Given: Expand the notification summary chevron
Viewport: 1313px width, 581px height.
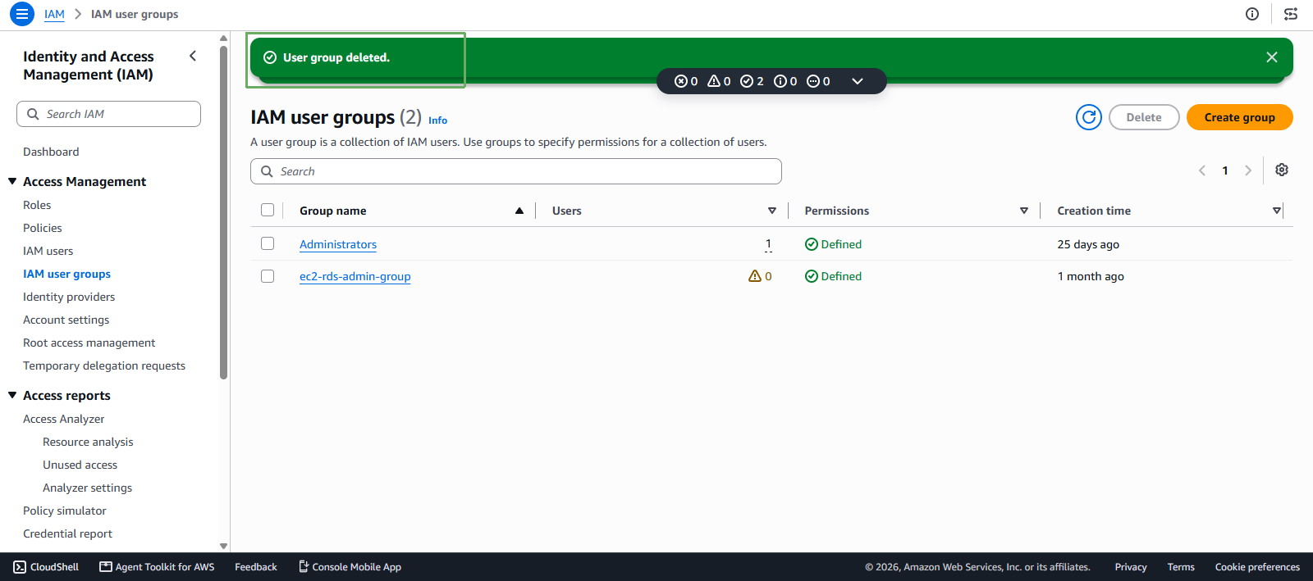Looking at the screenshot, I should pos(858,81).
